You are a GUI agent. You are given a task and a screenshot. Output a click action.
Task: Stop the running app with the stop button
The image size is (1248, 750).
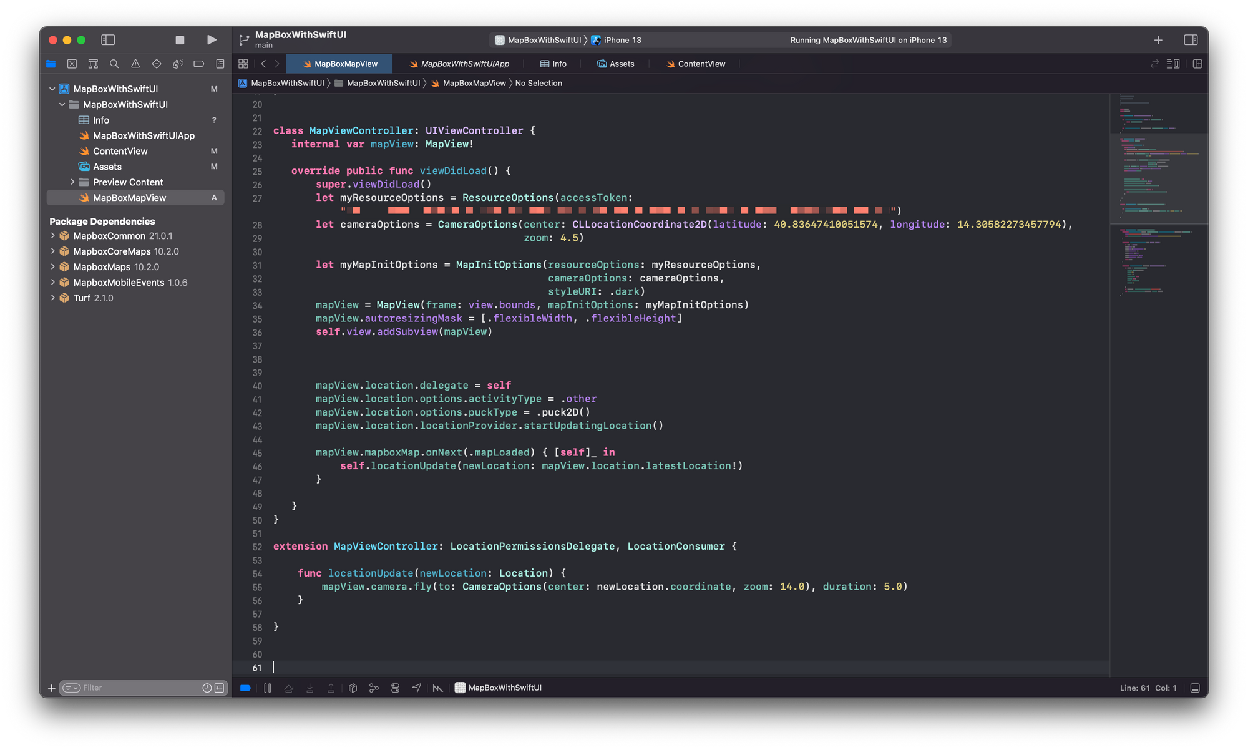pyautogui.click(x=180, y=40)
